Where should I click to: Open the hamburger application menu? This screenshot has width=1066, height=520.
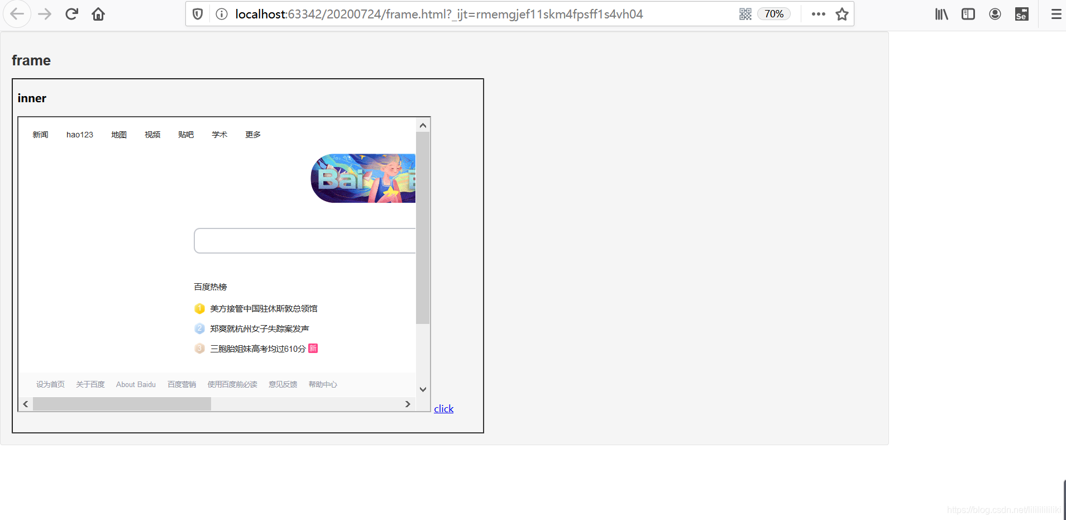(1056, 14)
